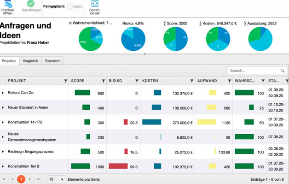This screenshot has width=289, height=184.
Task: Open filter for PROJEKT column
Action: click(x=66, y=81)
